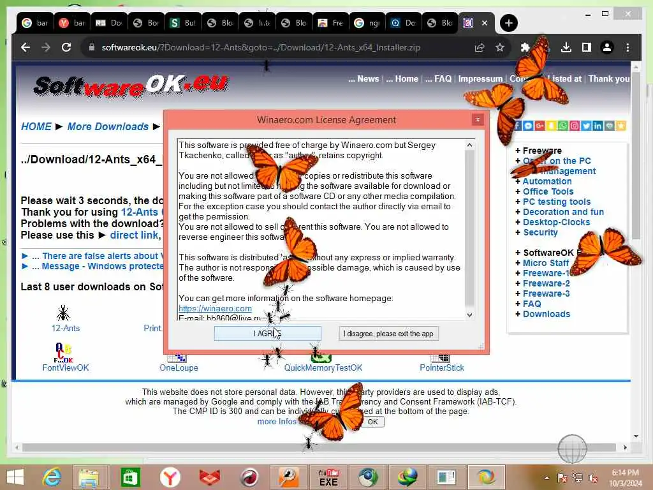
Task: Expand the Office Tools sidebar category
Action: [548, 191]
